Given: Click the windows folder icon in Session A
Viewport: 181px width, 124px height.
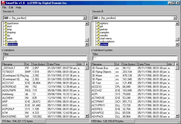Looking at the screenshot, I should click(x=6, y=45).
